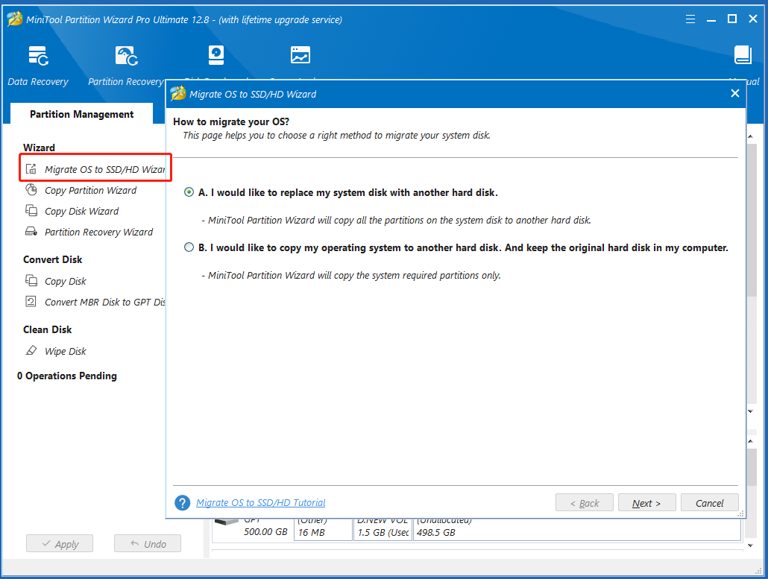
Task: Click the blue help question mark icon
Action: [182, 503]
